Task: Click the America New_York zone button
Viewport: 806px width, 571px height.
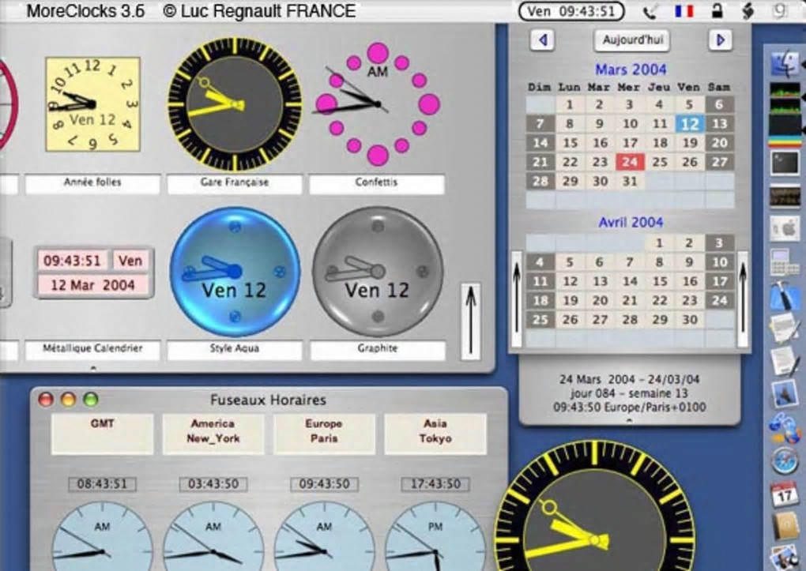Action: [x=213, y=434]
